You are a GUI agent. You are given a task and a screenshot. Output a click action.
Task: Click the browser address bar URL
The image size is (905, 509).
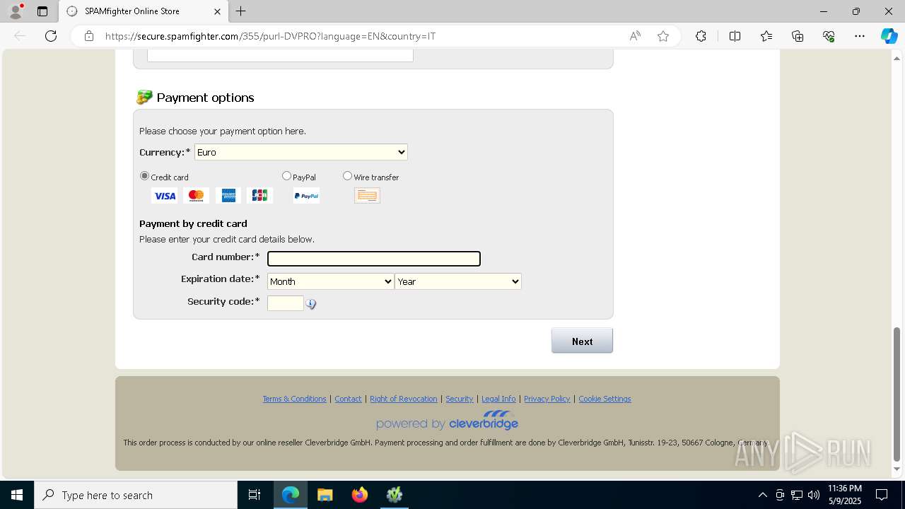tap(270, 36)
